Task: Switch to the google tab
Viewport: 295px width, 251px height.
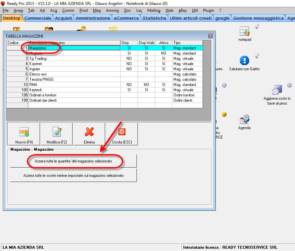Action: pos(222,18)
